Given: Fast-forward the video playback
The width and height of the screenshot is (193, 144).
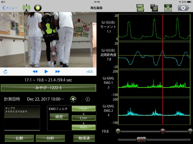Looking at the screenshot, I should click(x=58, y=71).
